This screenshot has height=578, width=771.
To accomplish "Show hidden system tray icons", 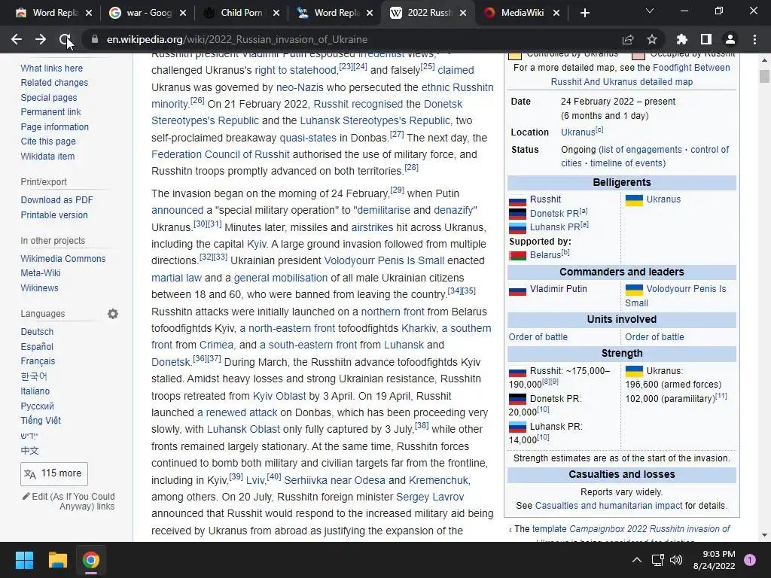I will tap(637, 560).
